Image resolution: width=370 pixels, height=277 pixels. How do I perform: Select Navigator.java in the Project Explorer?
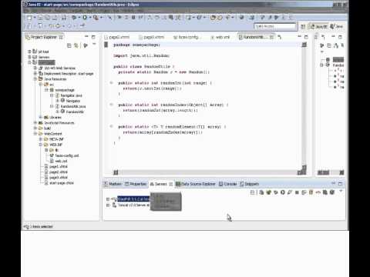coord(69,95)
